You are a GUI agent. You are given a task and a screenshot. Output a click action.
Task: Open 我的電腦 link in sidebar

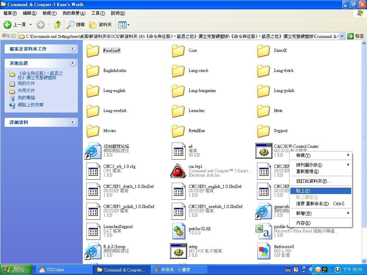pos(26,97)
